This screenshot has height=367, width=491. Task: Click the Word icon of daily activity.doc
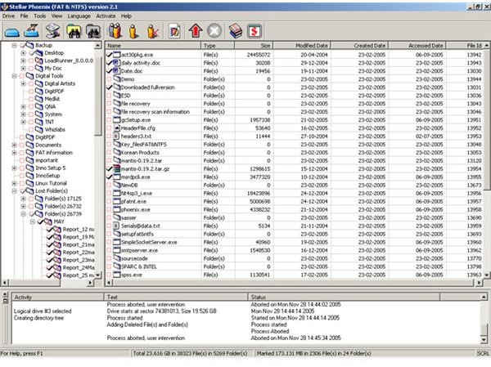[x=116, y=63]
